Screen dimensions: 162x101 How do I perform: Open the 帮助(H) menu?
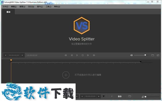click(x=57, y=6)
